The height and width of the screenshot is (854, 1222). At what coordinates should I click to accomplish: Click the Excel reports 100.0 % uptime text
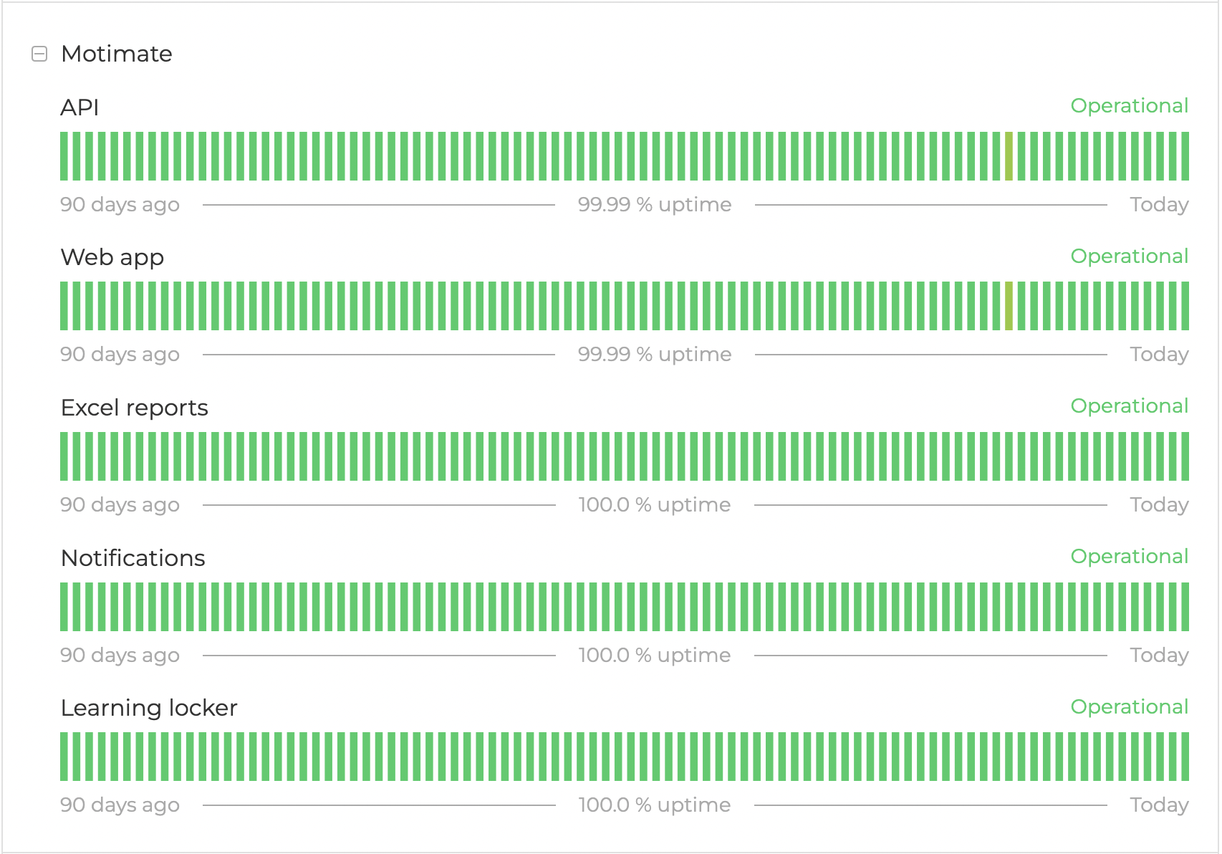[655, 505]
